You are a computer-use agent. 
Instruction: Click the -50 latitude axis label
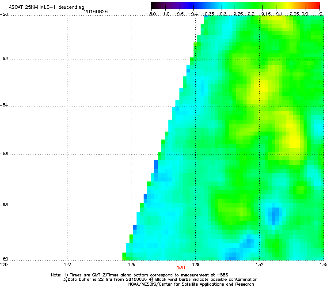(4, 15)
